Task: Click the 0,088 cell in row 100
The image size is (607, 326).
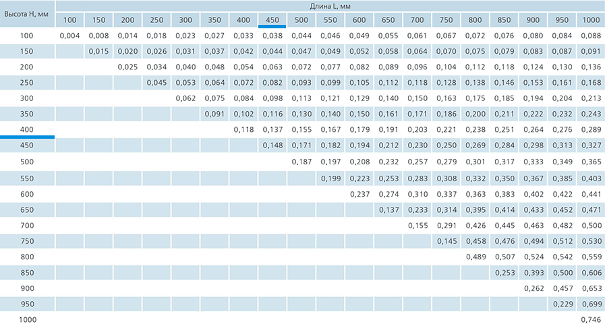Action: coord(591,36)
